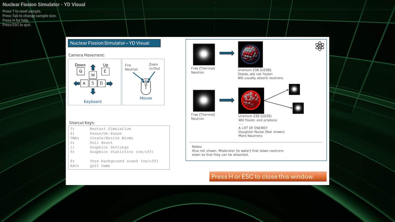Click the W key box
Viewport: 395px width, 222px height.
(93, 75)
